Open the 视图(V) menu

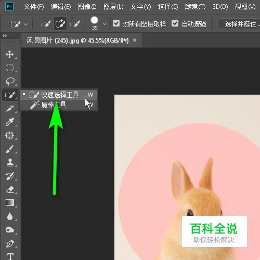coord(245,7)
